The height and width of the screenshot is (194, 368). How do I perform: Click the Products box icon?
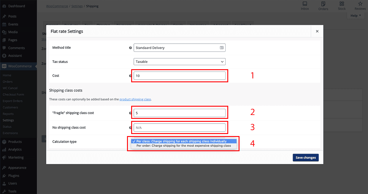click(4, 142)
